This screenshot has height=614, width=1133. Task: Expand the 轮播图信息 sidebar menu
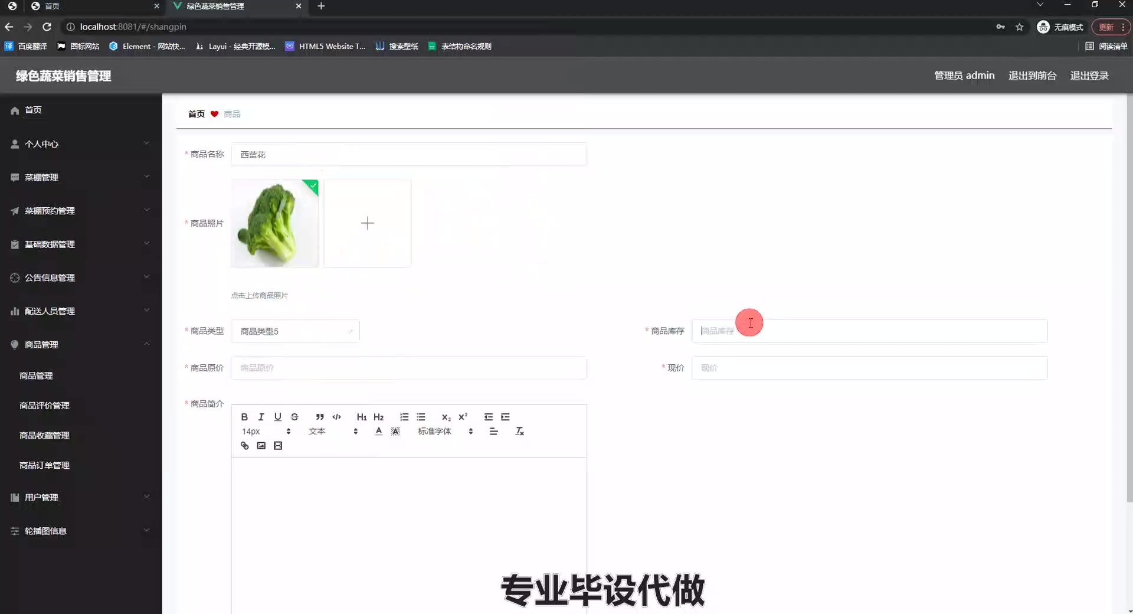pos(81,531)
